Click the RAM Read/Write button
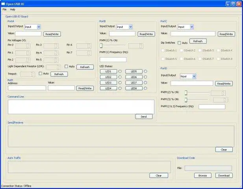This screenshot has width=243, height=189. (x=85, y=88)
